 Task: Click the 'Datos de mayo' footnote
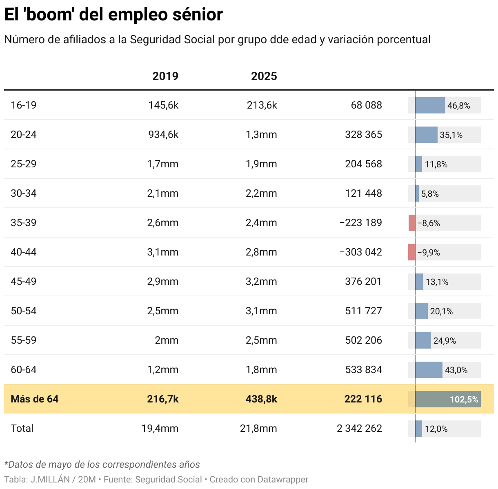pos(102,465)
